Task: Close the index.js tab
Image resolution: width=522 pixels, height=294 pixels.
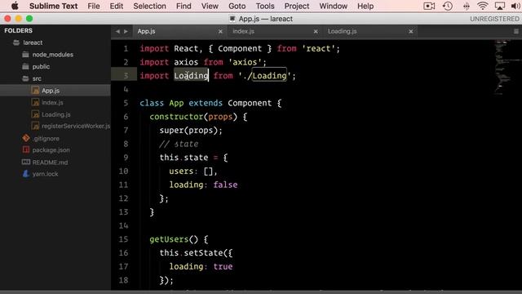Action: tap(316, 31)
